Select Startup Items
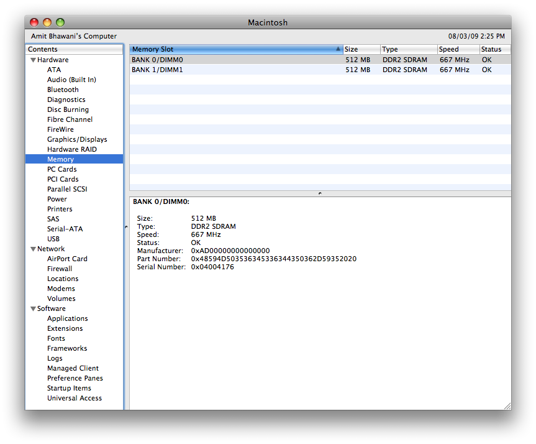The height and width of the screenshot is (444, 536). (70, 388)
